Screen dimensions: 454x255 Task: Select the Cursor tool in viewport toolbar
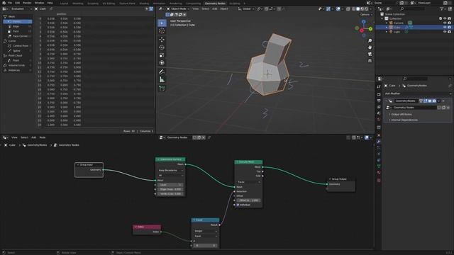(162, 31)
